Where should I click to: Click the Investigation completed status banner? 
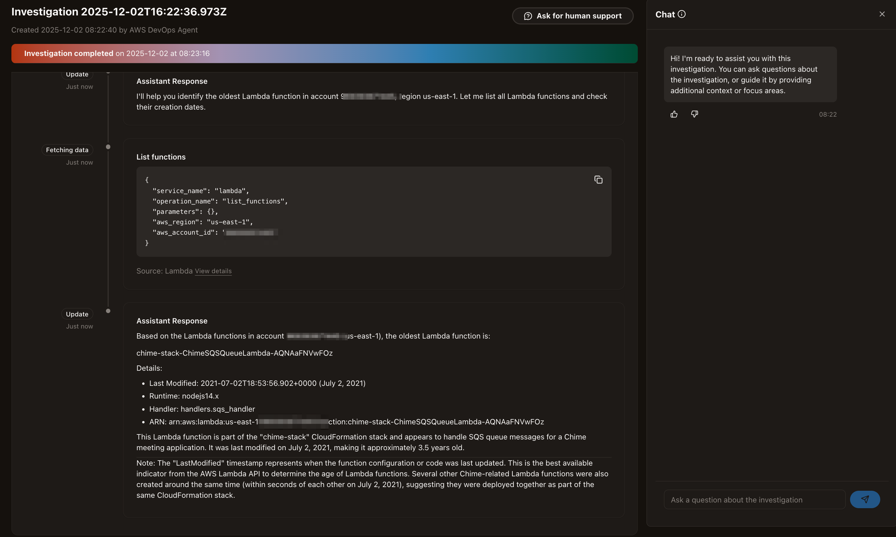click(x=324, y=54)
